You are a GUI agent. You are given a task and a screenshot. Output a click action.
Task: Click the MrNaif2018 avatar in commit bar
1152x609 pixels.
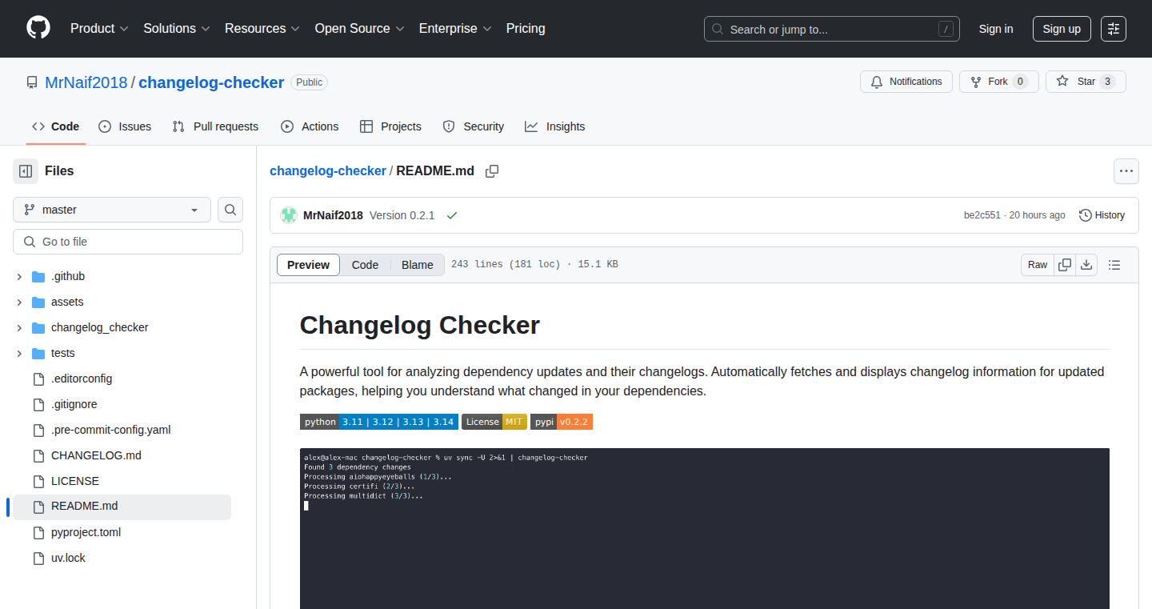pyautogui.click(x=289, y=215)
